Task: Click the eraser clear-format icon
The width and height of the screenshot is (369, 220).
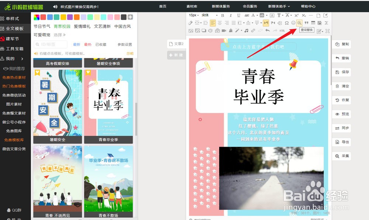Action: (190, 23)
